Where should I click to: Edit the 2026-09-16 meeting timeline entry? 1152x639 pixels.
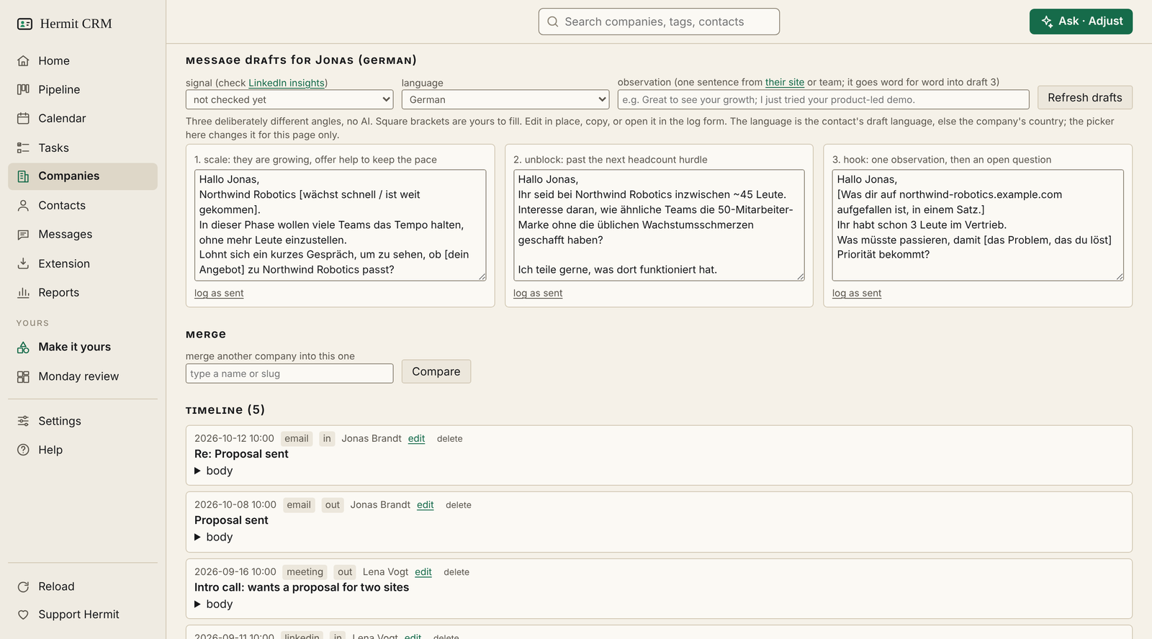423,571
